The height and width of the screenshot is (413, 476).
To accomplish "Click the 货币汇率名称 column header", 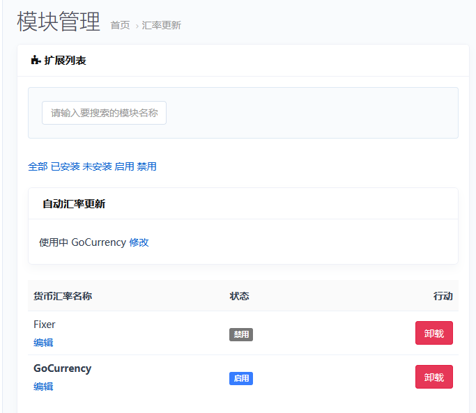I will (x=63, y=296).
